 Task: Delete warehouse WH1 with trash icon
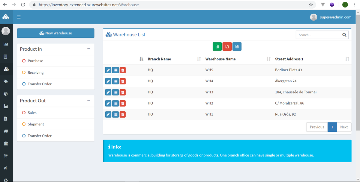coord(122,114)
